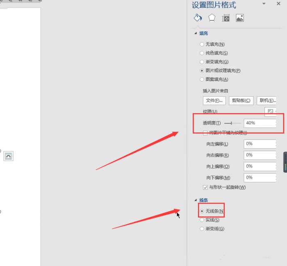Open the task pane options dropdown arrow
Screen dimensions: 287x266
pos(264,4)
